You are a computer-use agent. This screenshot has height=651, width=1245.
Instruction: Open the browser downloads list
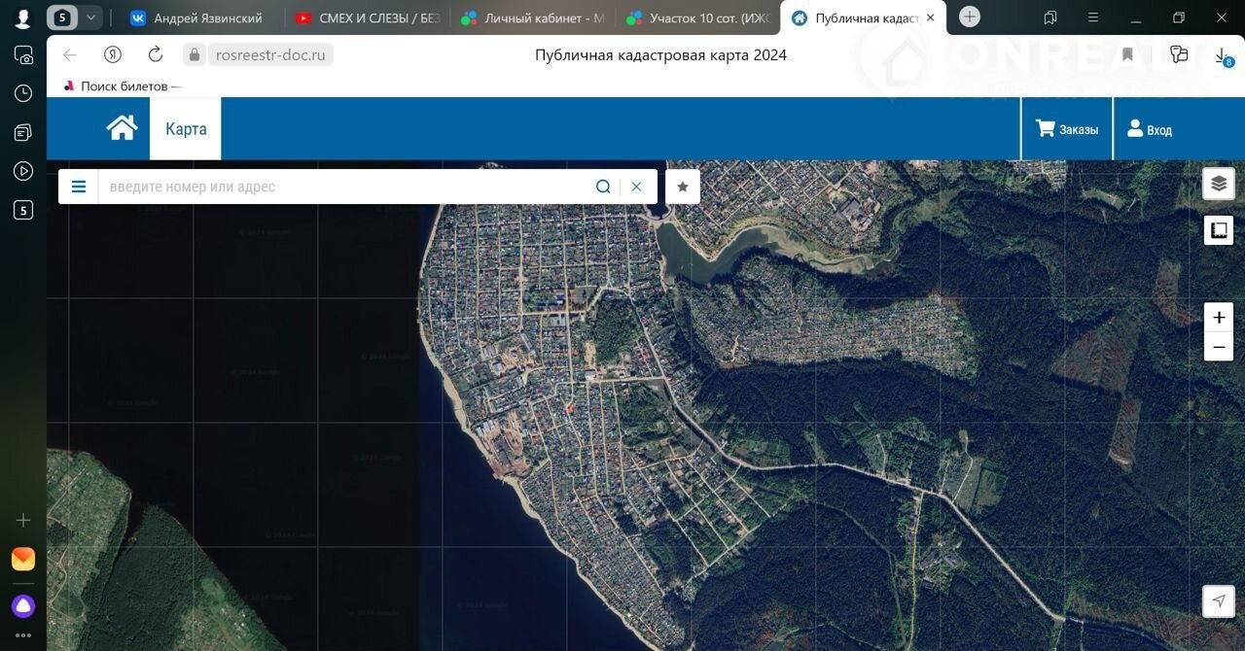1223,55
